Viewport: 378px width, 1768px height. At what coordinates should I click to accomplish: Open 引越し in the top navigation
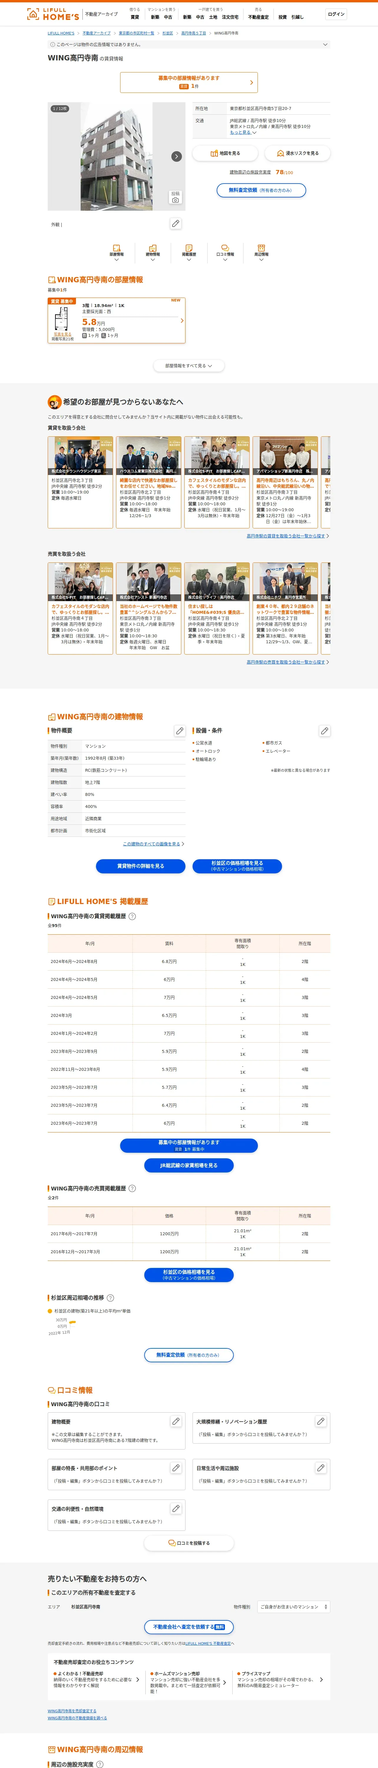point(297,17)
